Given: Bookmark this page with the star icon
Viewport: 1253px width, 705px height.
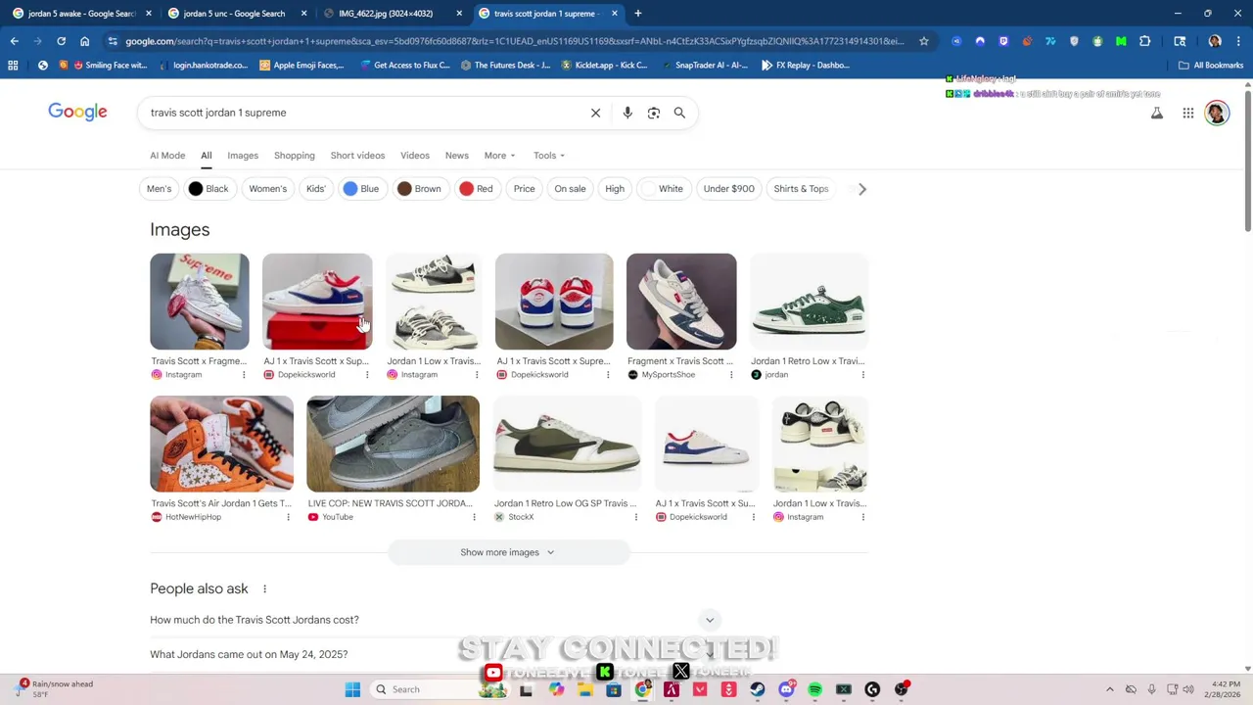Looking at the screenshot, I should coord(923,41).
